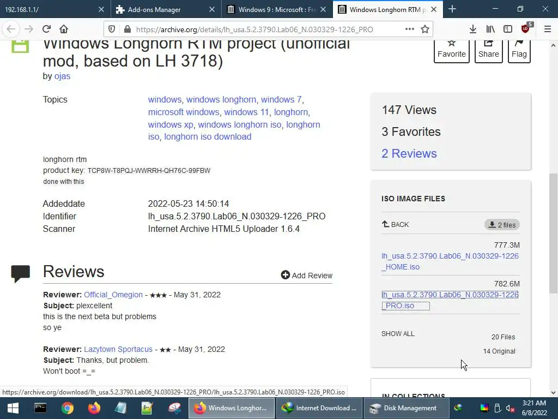The width and height of the screenshot is (558, 419).
Task: Open a new browser tab
Action: (x=452, y=9)
